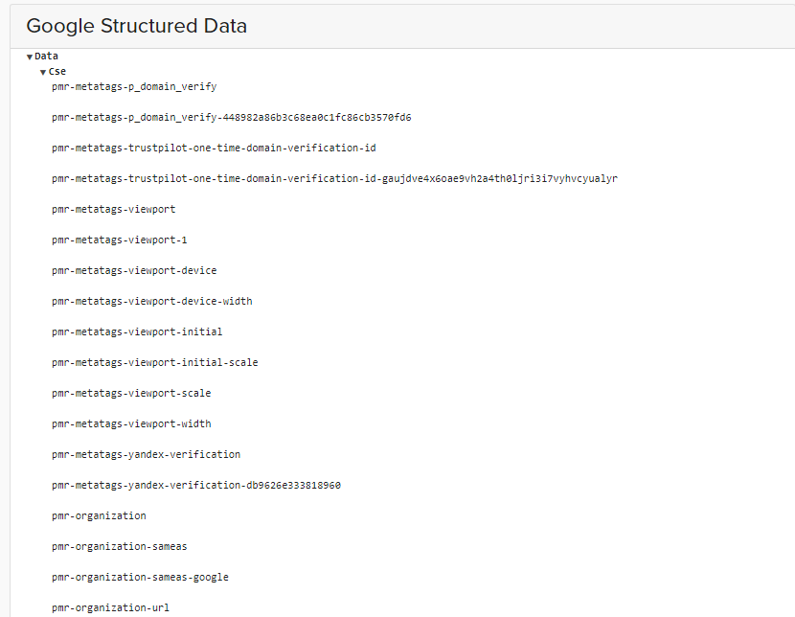Select pmr-metatags-p_domain_verify row

(x=134, y=86)
